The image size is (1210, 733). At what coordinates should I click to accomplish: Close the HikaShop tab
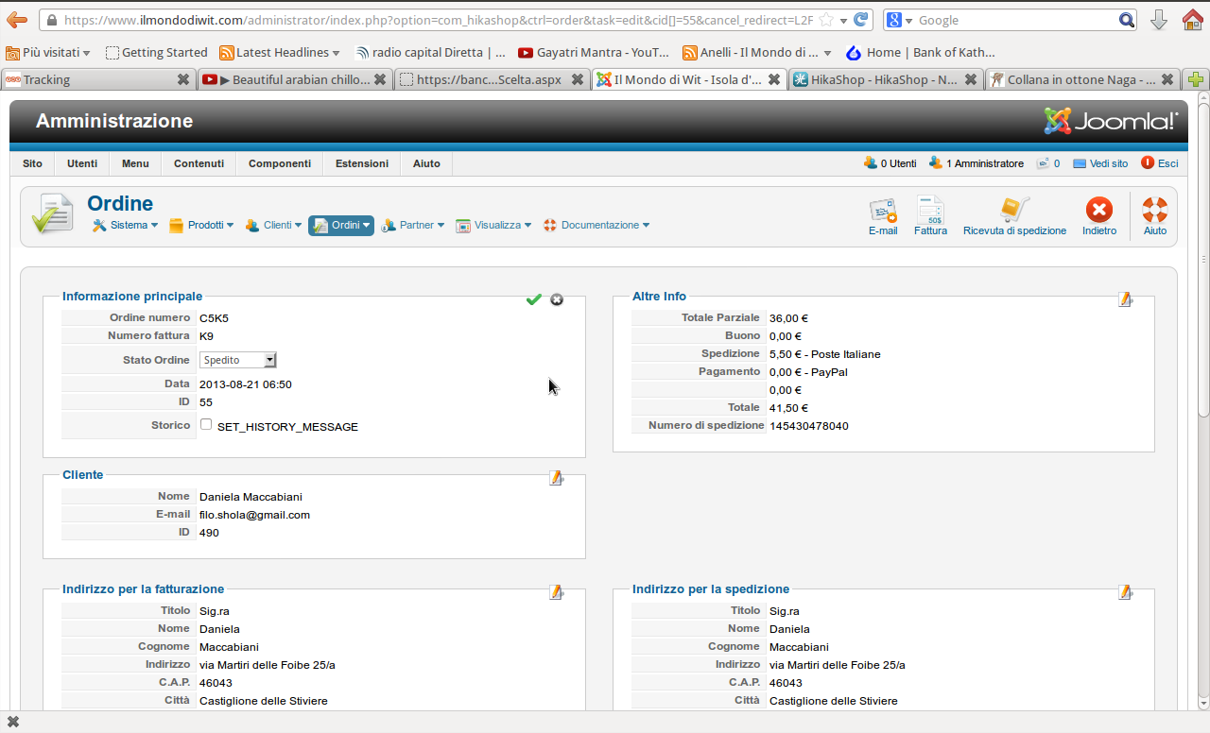pyautogui.click(x=971, y=80)
